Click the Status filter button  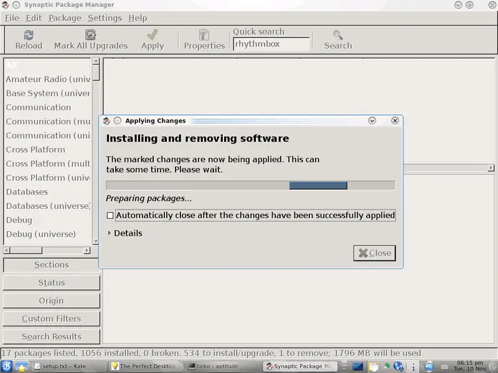click(52, 283)
